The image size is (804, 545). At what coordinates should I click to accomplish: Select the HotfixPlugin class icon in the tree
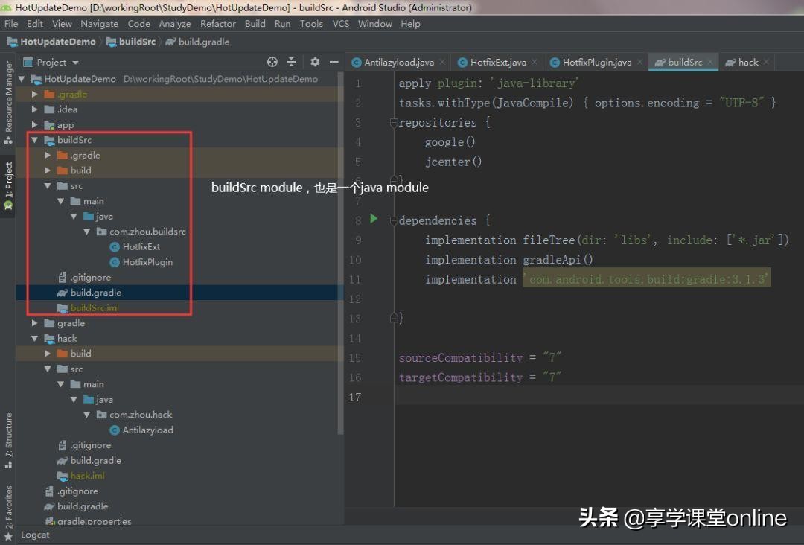[114, 262]
